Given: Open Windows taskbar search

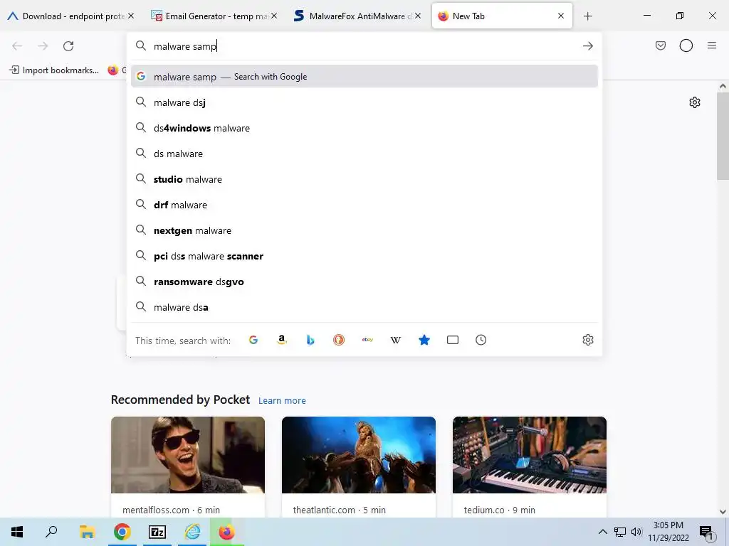Looking at the screenshot, I should (51, 532).
